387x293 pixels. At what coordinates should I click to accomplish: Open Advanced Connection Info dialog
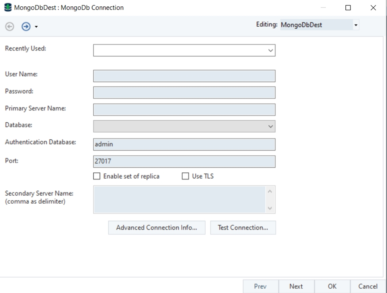click(157, 227)
